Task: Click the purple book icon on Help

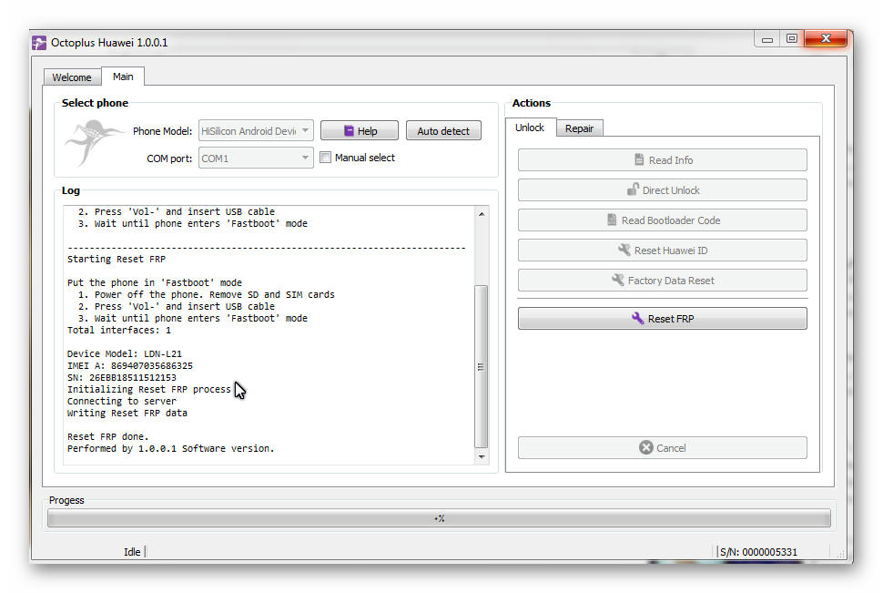Action: coord(349,131)
